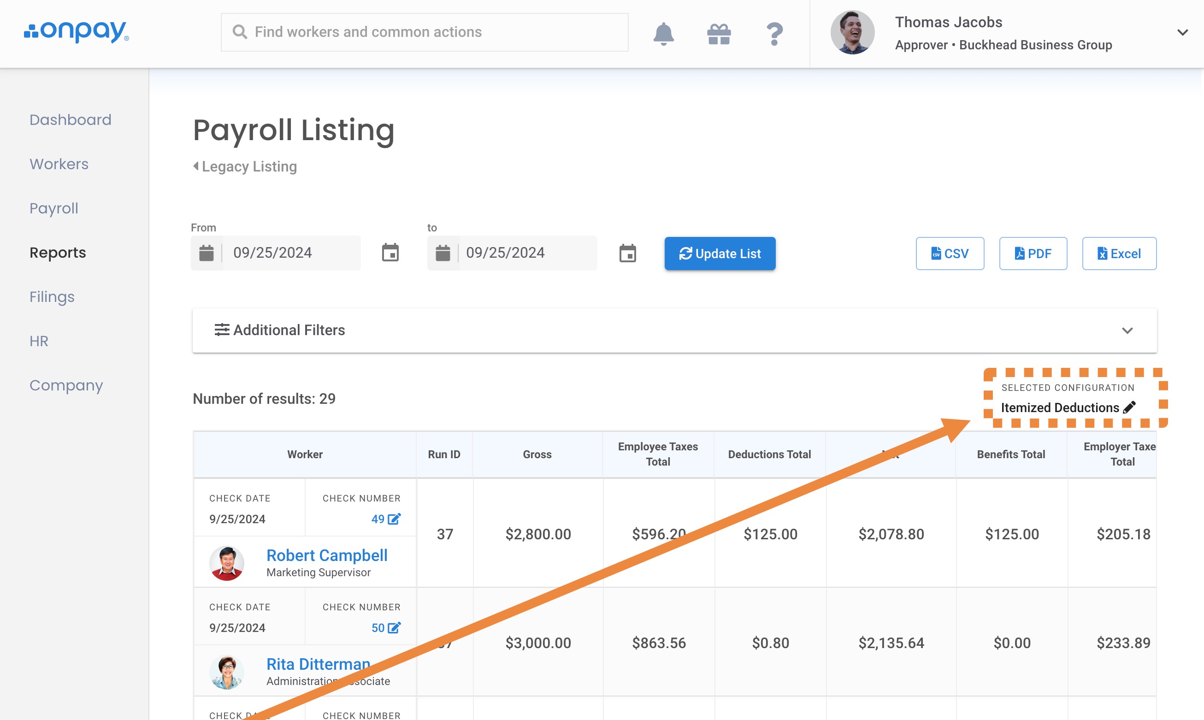Open the notifications bell
Viewport: 1204px width, 720px height.
coord(663,34)
